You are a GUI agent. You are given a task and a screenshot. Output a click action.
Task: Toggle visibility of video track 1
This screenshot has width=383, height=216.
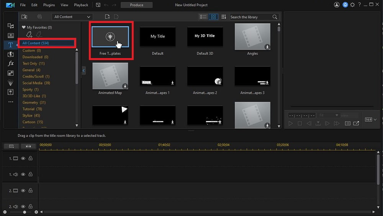pyautogui.click(x=23, y=159)
